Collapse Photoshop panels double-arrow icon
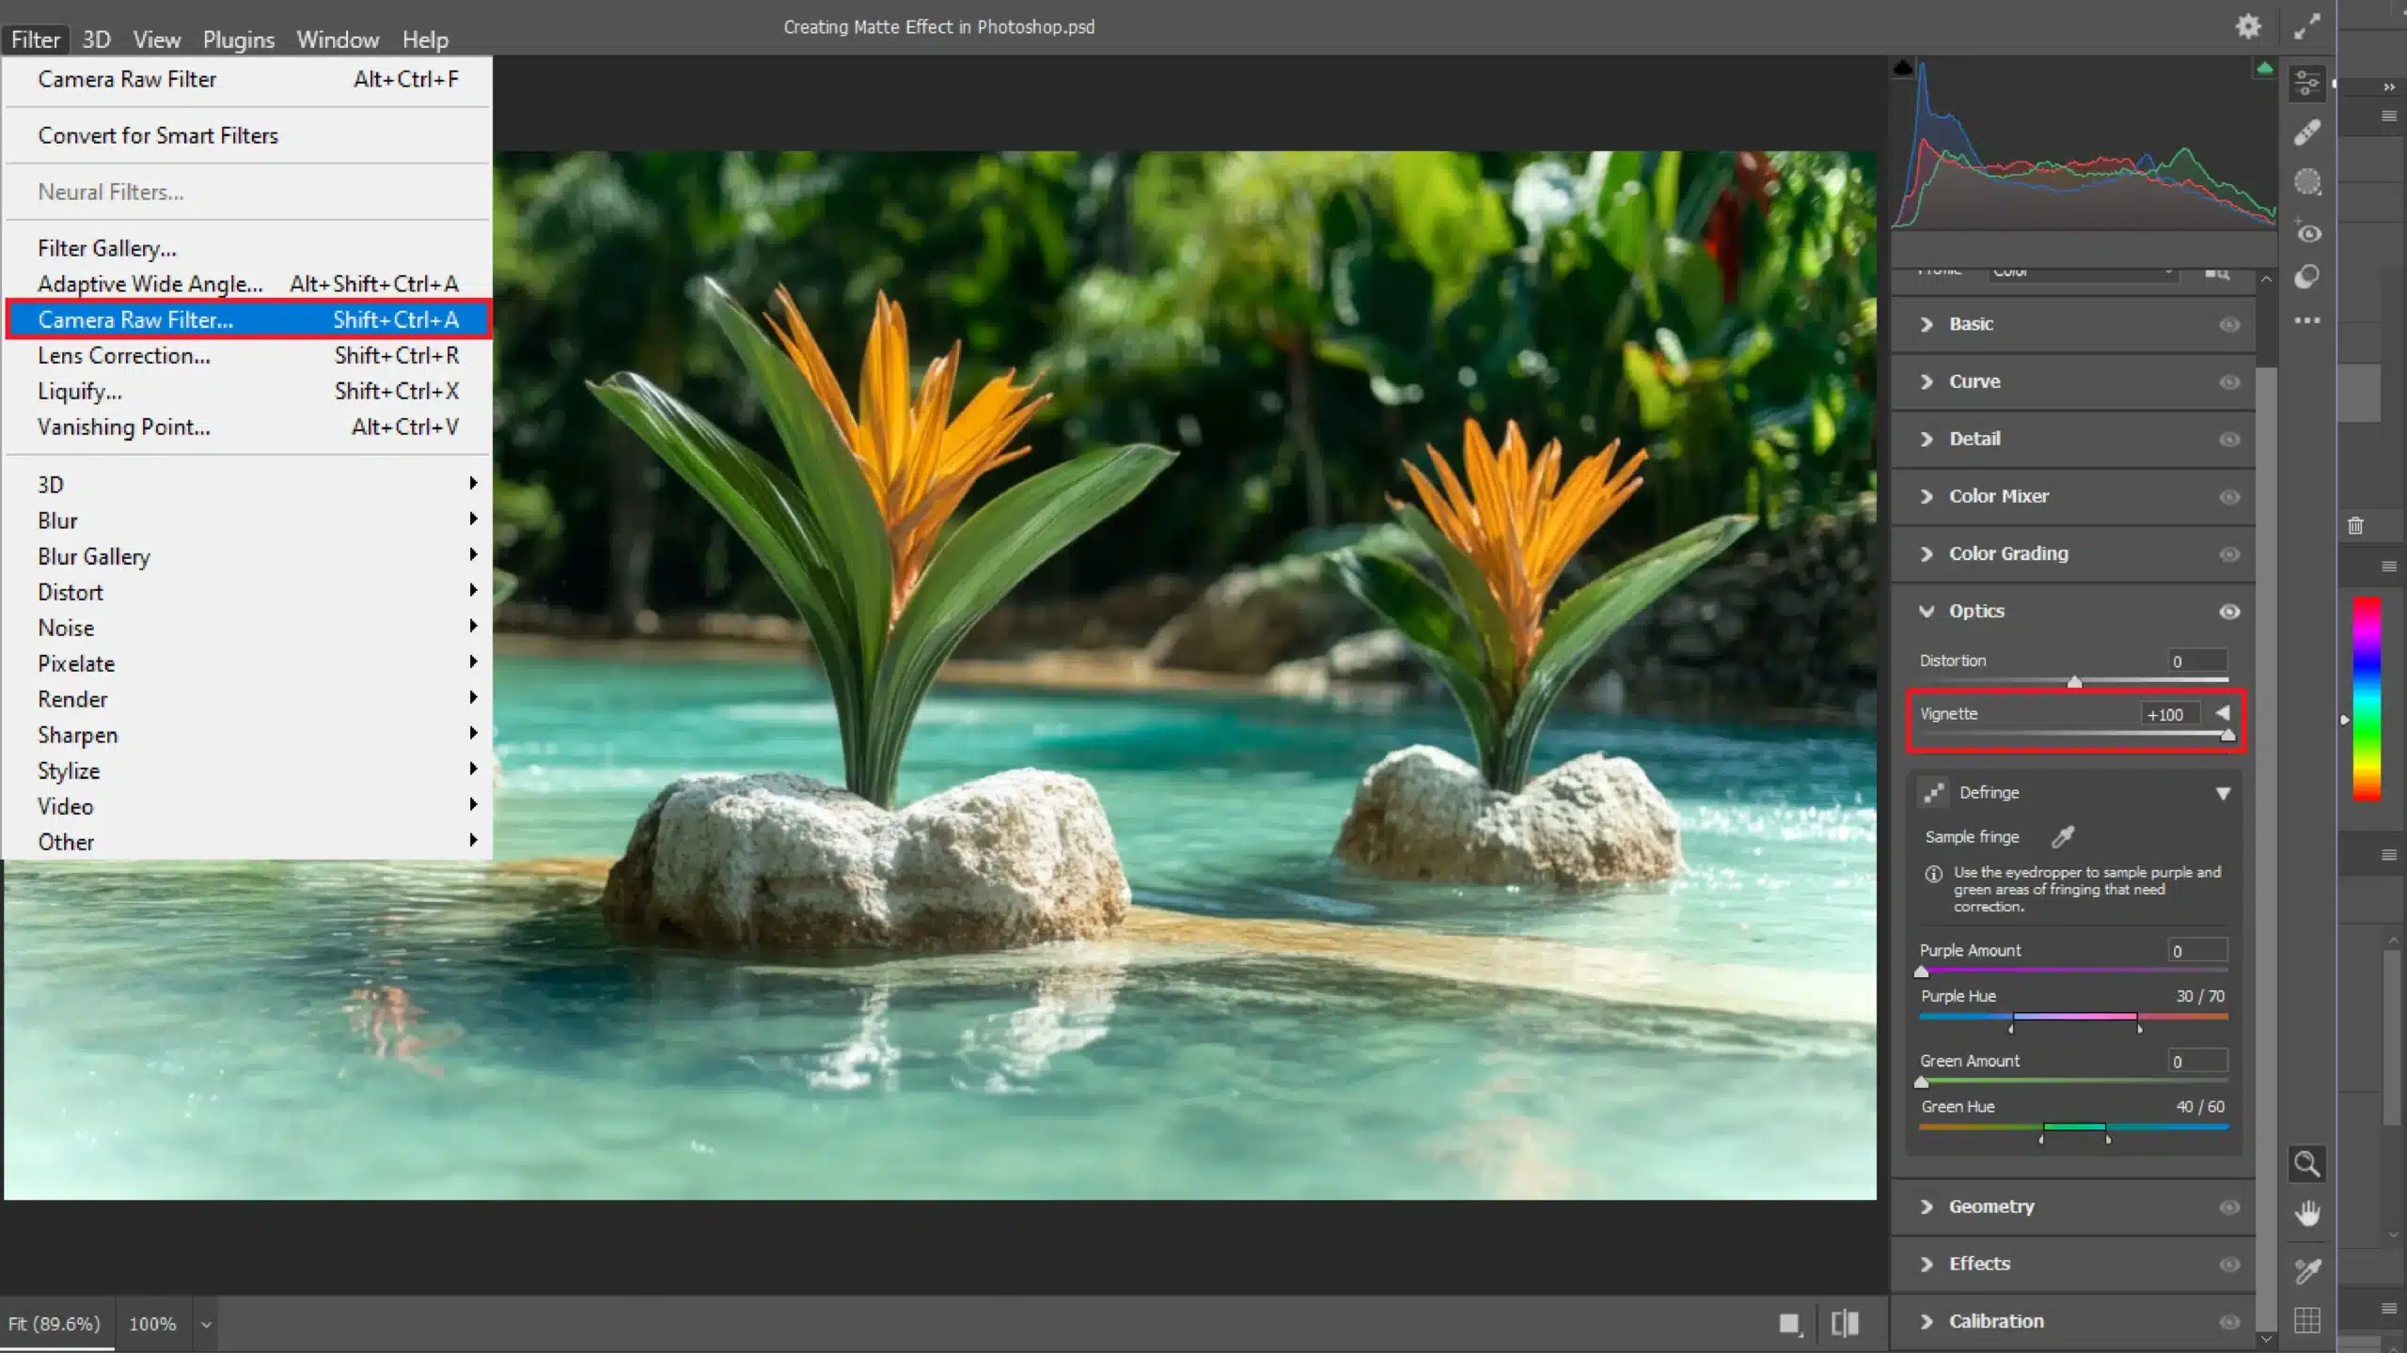Screen dimensions: 2407x1353 point(2389,86)
